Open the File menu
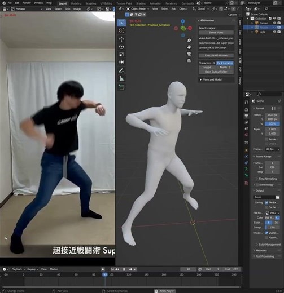The height and width of the screenshot is (293, 284). point(10,3)
